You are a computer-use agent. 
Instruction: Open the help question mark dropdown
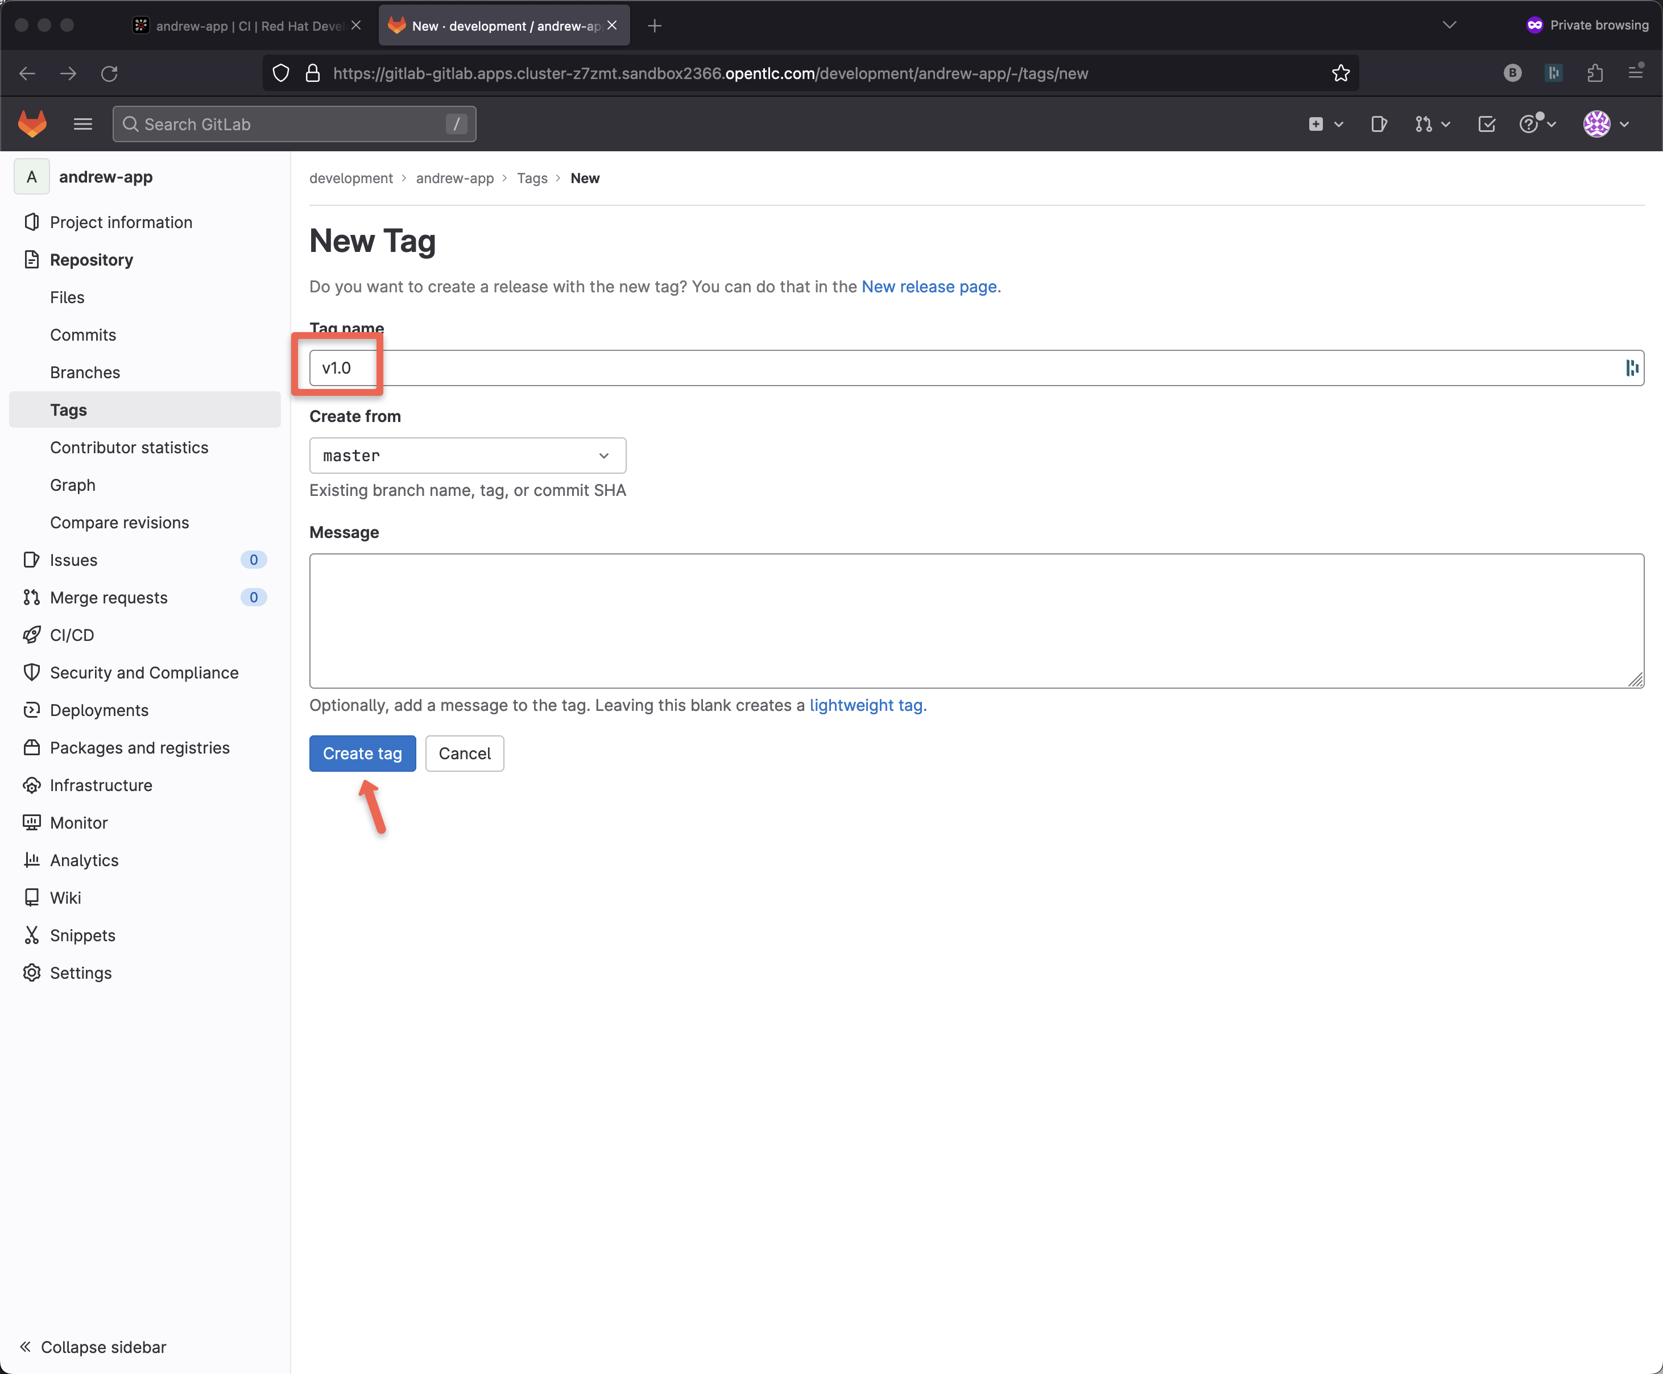[1537, 124]
